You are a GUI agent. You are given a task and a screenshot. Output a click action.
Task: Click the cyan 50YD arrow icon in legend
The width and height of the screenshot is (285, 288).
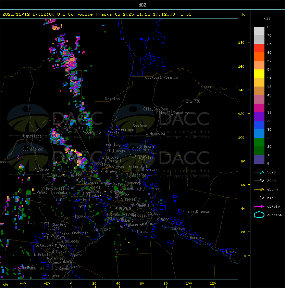[x=259, y=172]
